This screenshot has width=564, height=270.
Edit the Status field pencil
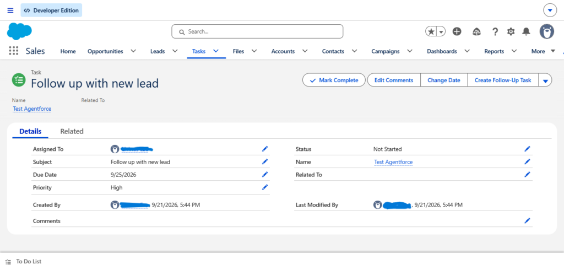(527, 149)
